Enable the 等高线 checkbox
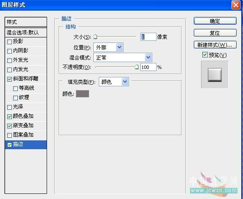 tap(15, 88)
